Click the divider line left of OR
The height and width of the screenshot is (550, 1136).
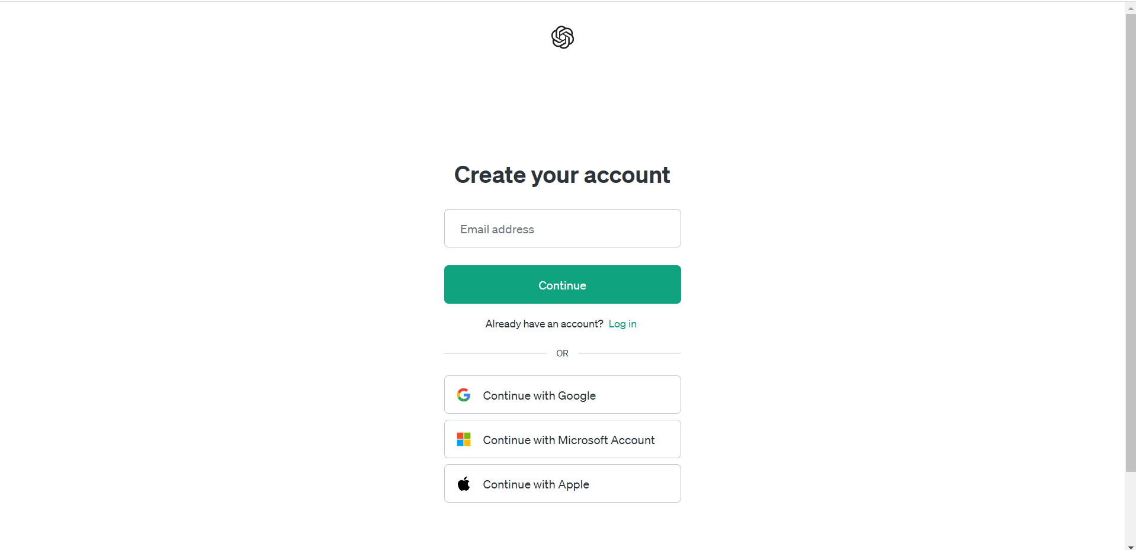pyautogui.click(x=495, y=353)
